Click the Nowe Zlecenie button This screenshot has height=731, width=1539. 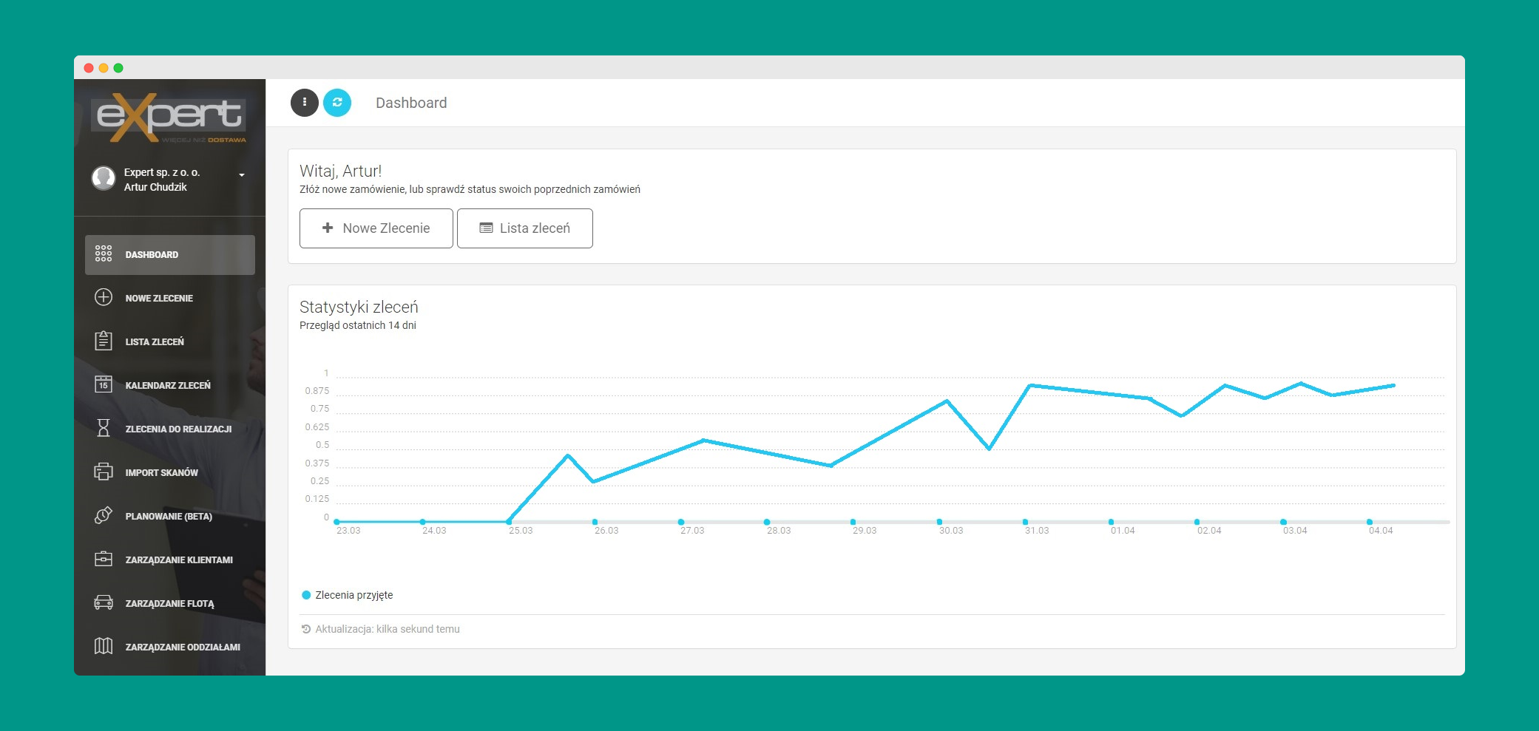click(376, 228)
